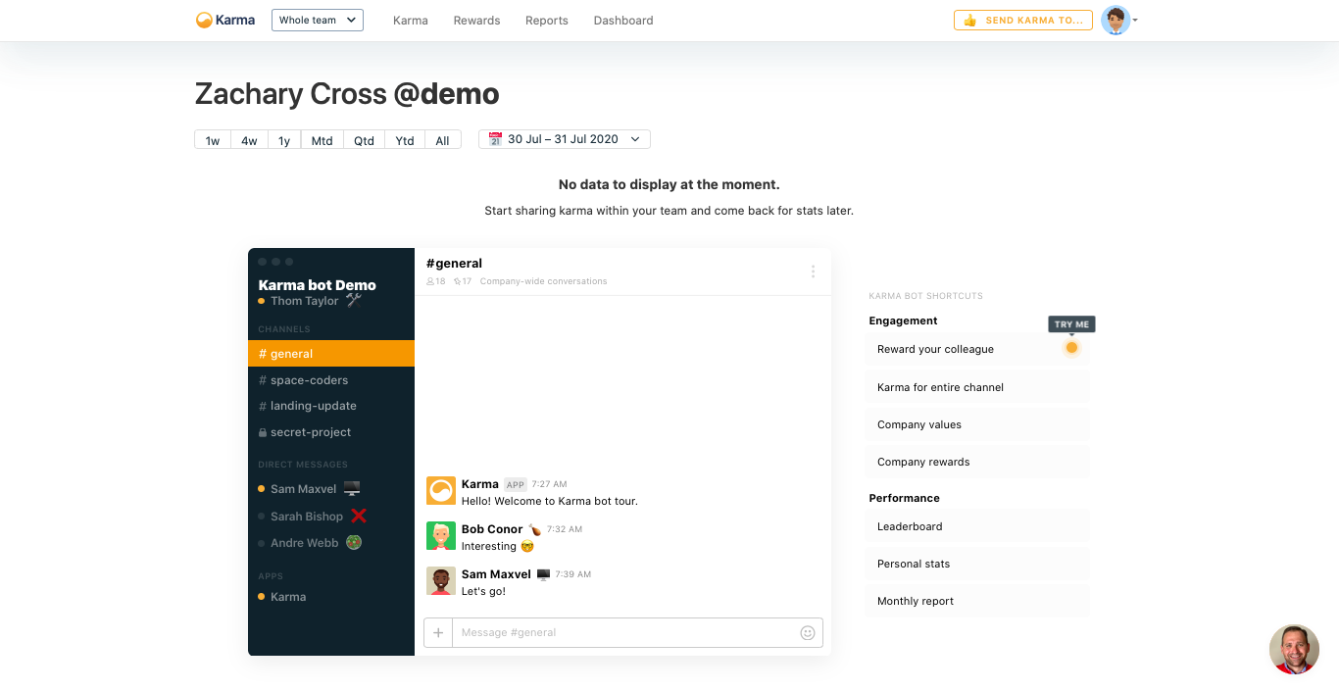Select the Ytd time range
This screenshot has width=1339, height=691.
405,140
